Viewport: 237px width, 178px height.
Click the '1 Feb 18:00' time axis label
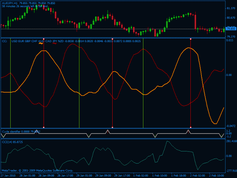(179, 176)
